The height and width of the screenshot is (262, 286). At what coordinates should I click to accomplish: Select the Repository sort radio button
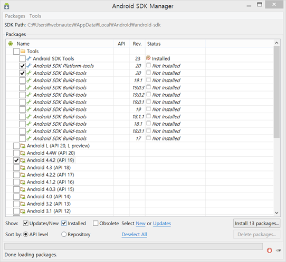(64, 234)
